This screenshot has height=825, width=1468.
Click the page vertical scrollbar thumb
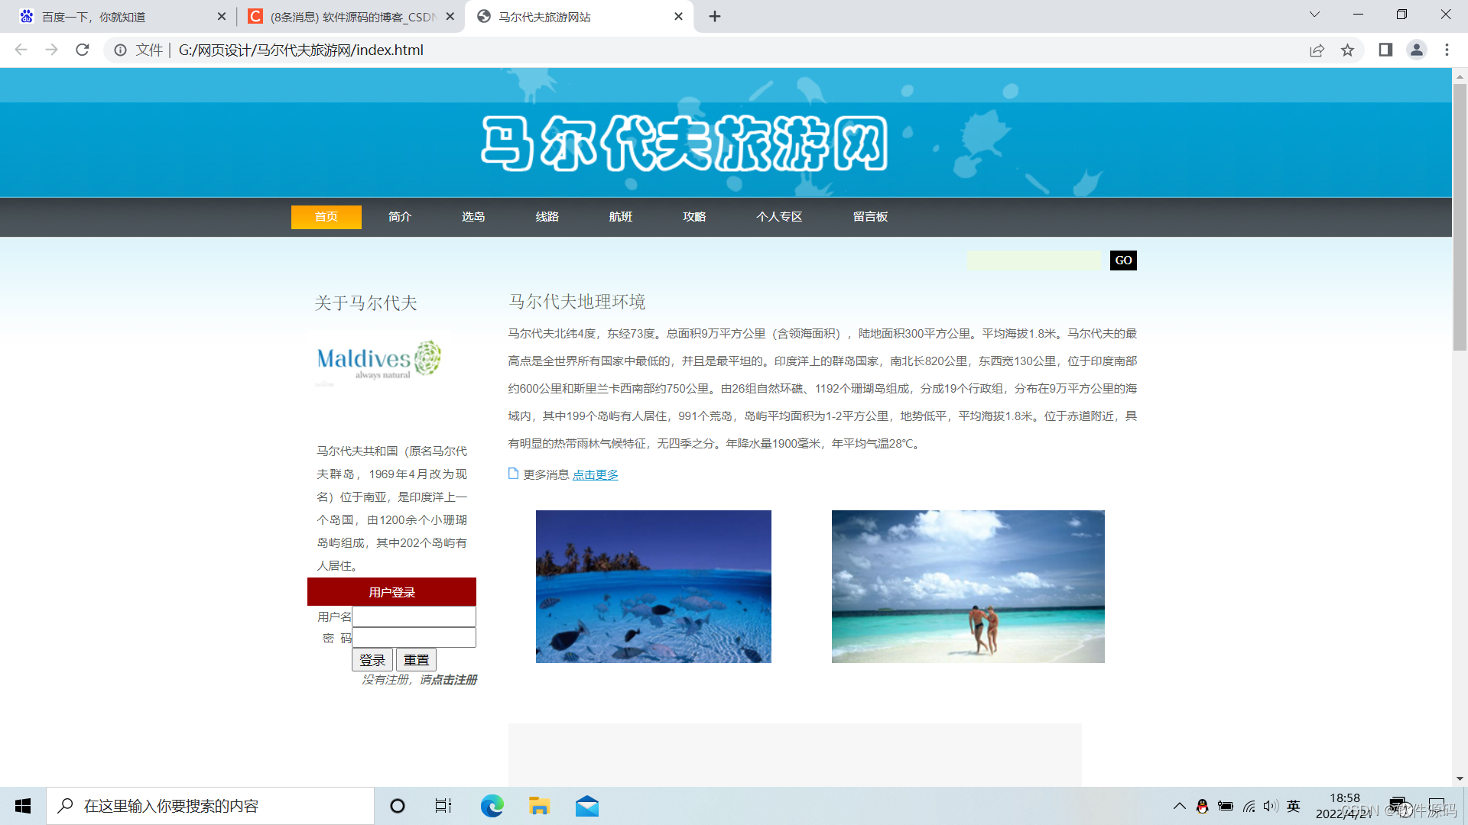pyautogui.click(x=1460, y=218)
